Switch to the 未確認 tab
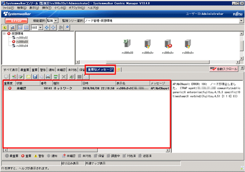 click(x=61, y=70)
